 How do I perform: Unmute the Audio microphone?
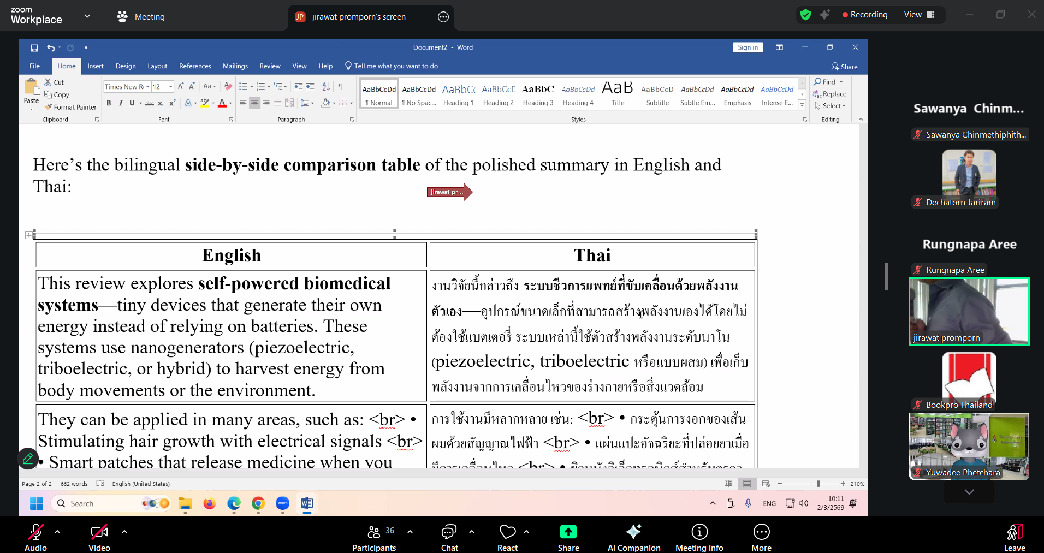(35, 537)
